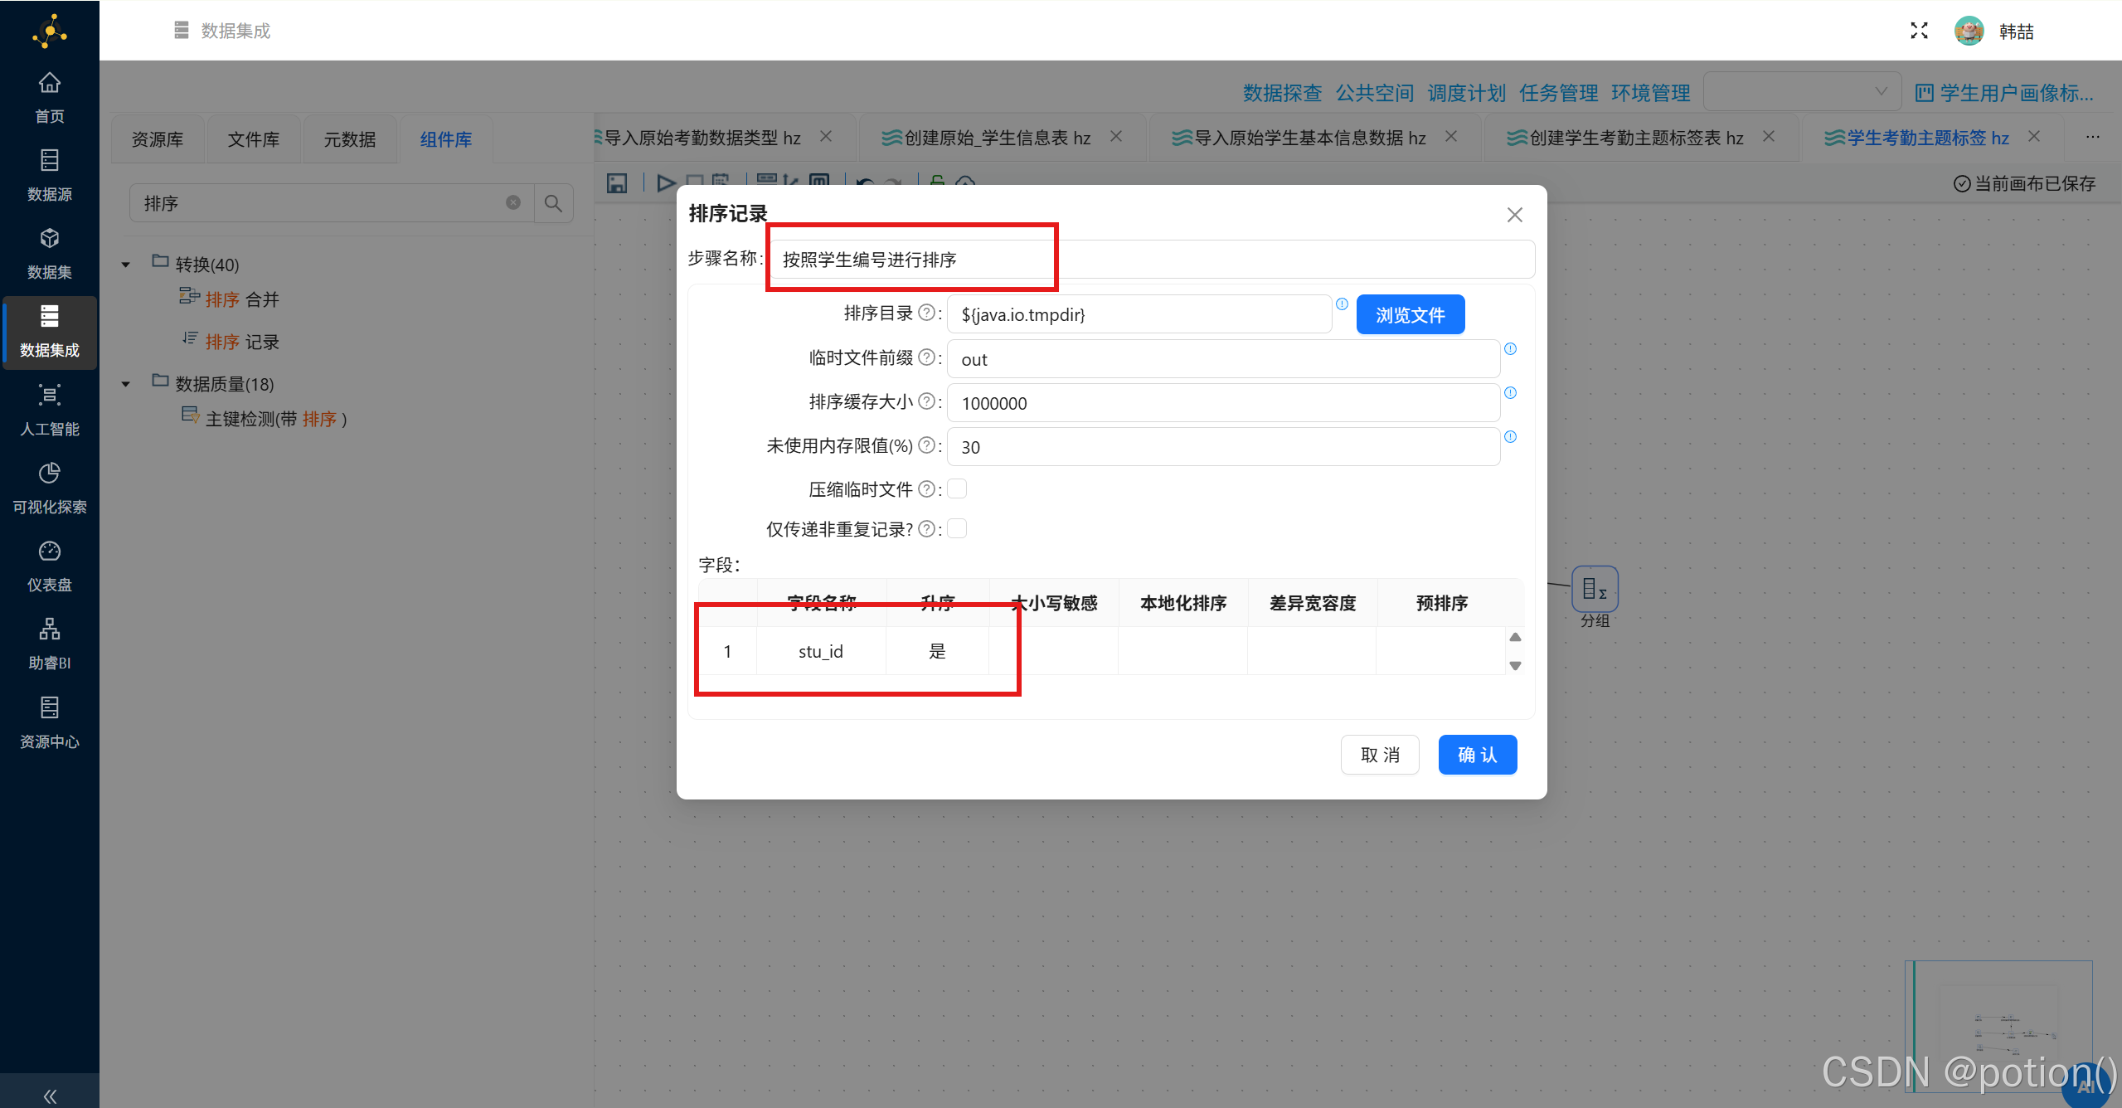This screenshot has height=1108, width=2122.
Task: Toggle fullscreen mode icon in header
Action: pos(1919,31)
